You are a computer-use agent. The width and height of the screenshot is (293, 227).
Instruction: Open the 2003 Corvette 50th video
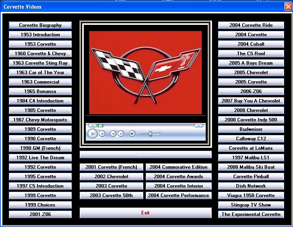pyautogui.click(x=111, y=195)
